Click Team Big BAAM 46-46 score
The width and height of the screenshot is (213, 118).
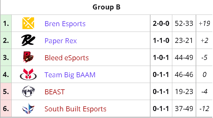pos(184,74)
